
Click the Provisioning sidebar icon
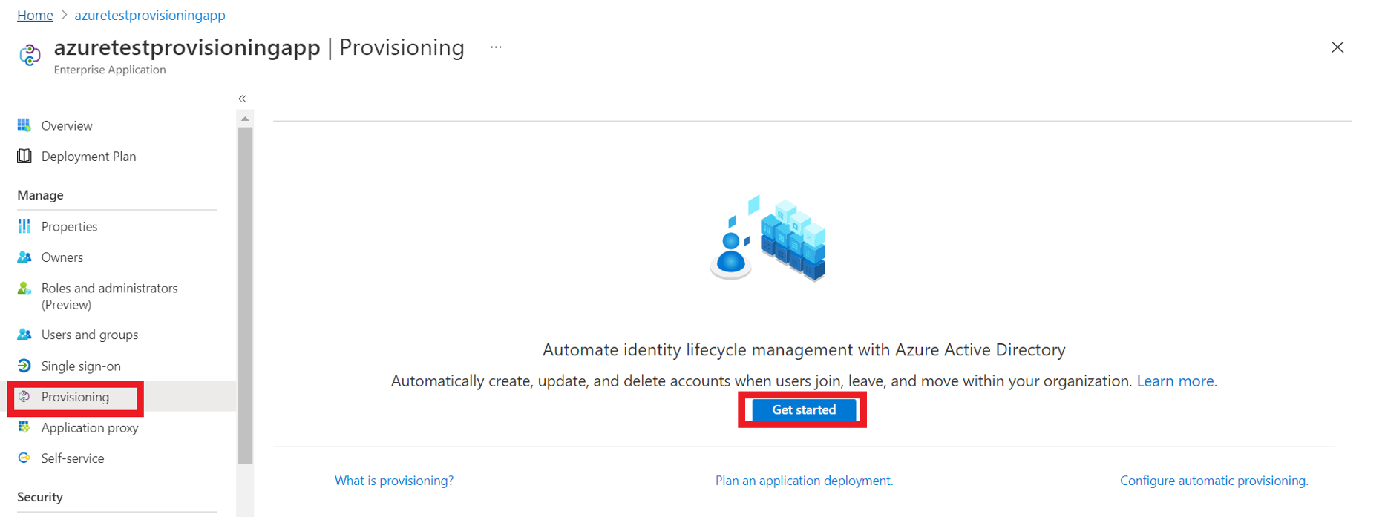[x=24, y=397]
